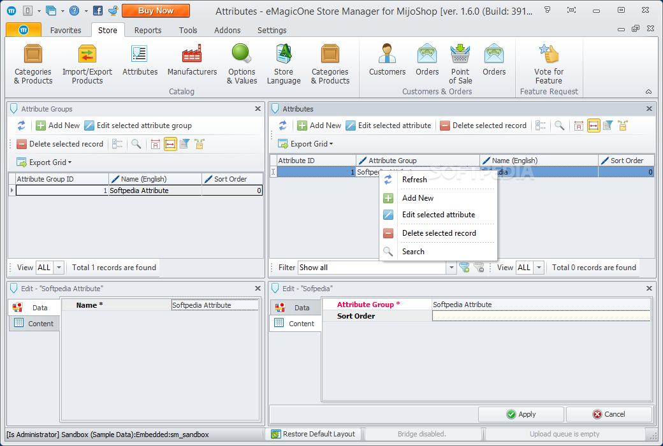
Task: Toggle highlighted column auto-width in Attributes toolbar
Action: [594, 126]
